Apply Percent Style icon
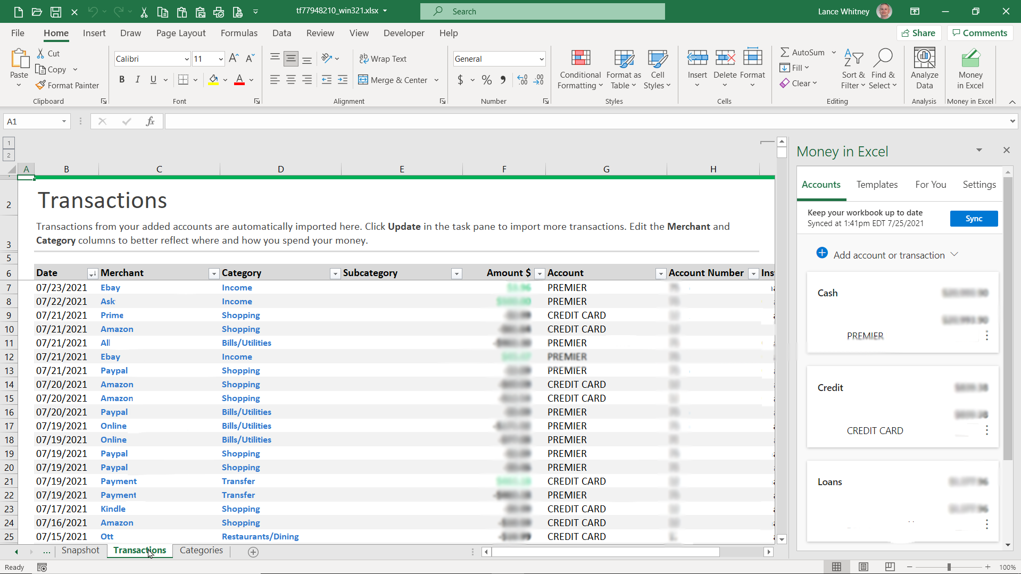The width and height of the screenshot is (1021, 574). [486, 80]
